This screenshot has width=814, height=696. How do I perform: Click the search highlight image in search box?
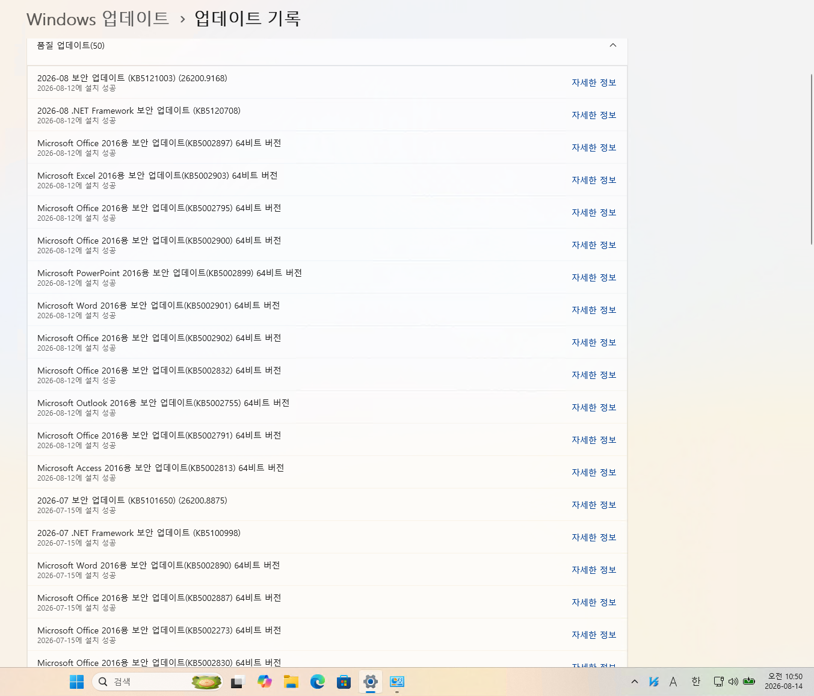[x=206, y=682]
